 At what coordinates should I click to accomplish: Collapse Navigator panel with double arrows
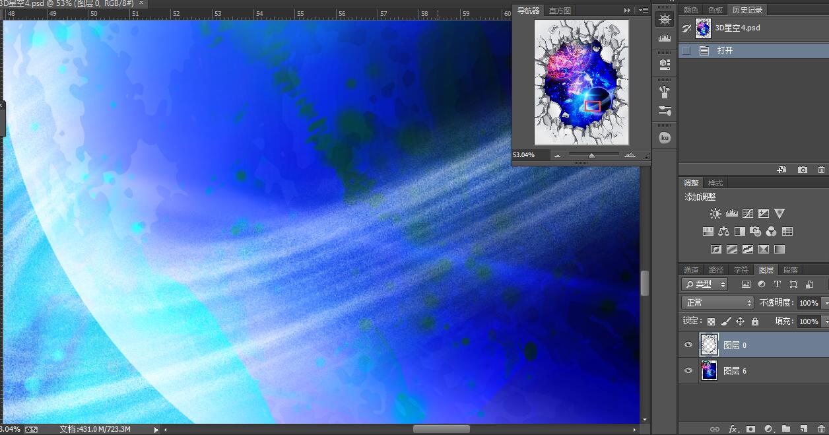[x=627, y=11]
